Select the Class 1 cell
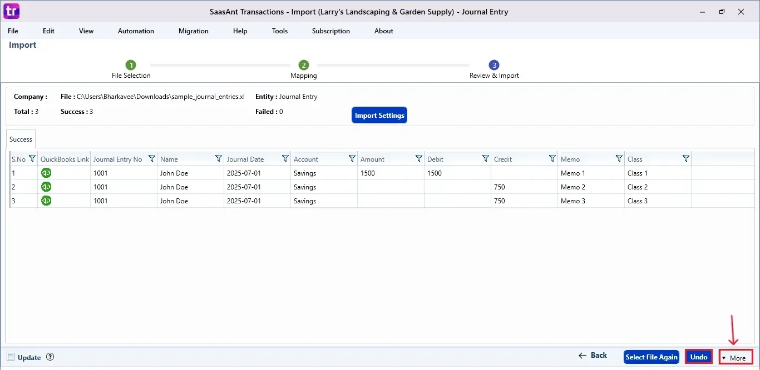The image size is (760, 370). click(x=658, y=173)
